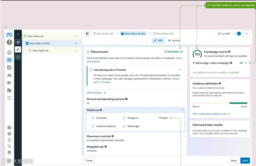Click the Close button
This screenshot has height=166, width=256.
89,161
